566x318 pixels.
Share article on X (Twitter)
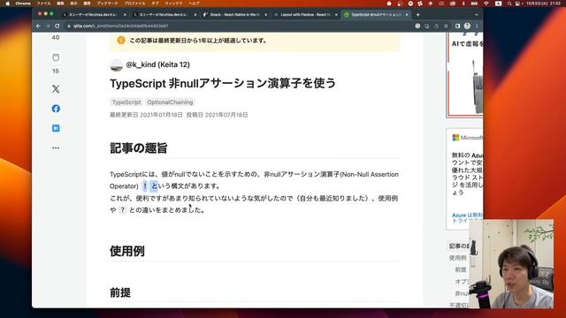point(56,89)
